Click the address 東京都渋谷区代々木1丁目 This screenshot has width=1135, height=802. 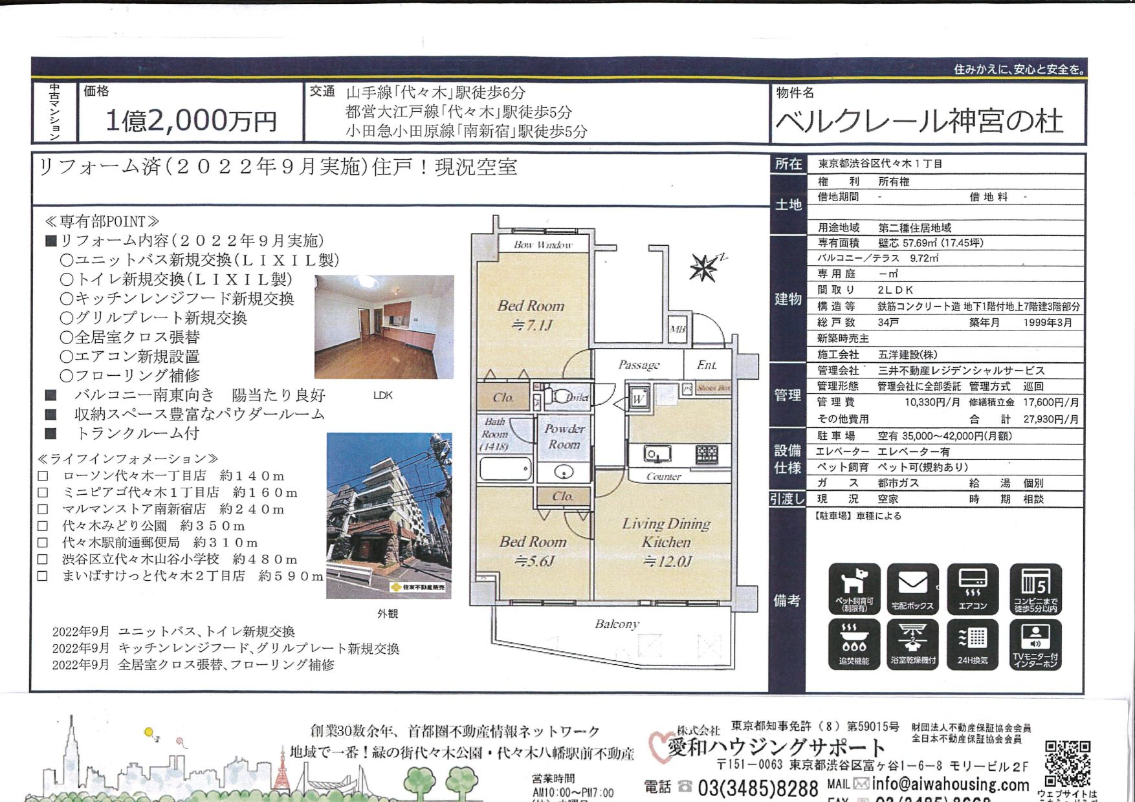(880, 164)
